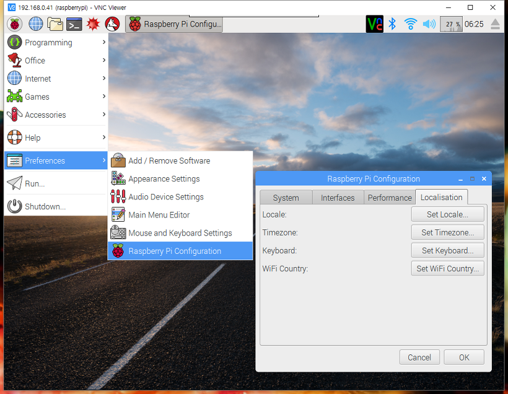Open Main Menu Editor

coord(180,215)
